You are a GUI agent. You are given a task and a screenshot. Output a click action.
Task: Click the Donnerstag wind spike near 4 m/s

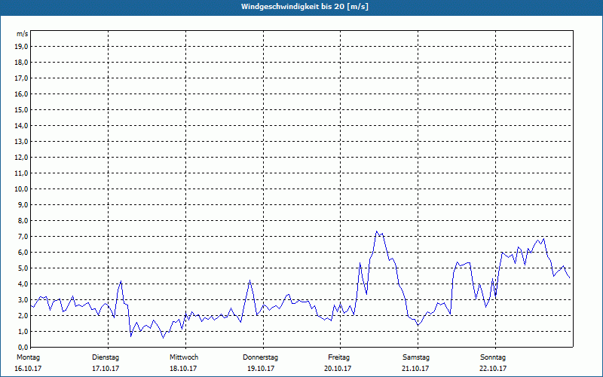tap(250, 280)
